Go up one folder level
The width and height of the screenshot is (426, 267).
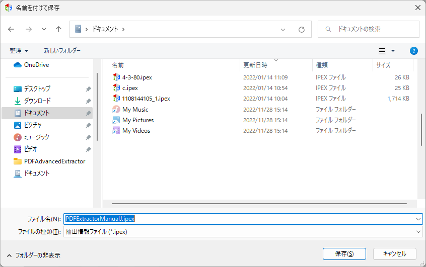(59, 29)
